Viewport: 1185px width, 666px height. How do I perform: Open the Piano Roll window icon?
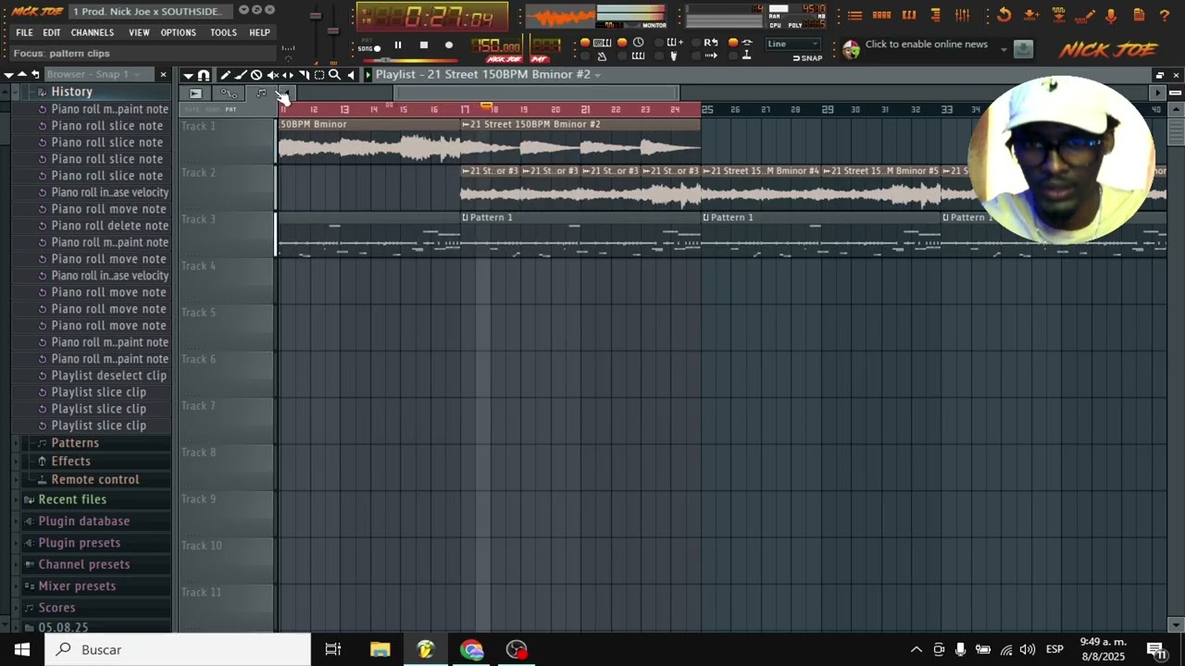(x=909, y=16)
